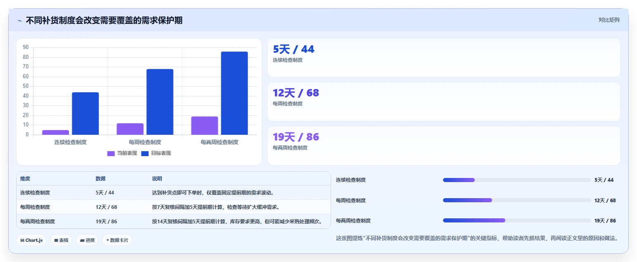Click the large 12天 / 68 card heading
637x262 pixels.
pyautogui.click(x=296, y=93)
